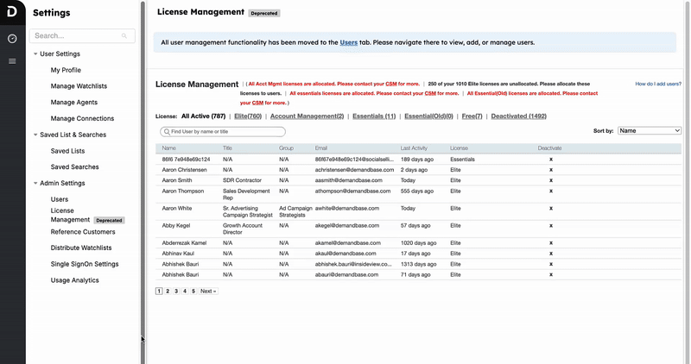
Task: Open Reference Customers
Action: tap(83, 232)
